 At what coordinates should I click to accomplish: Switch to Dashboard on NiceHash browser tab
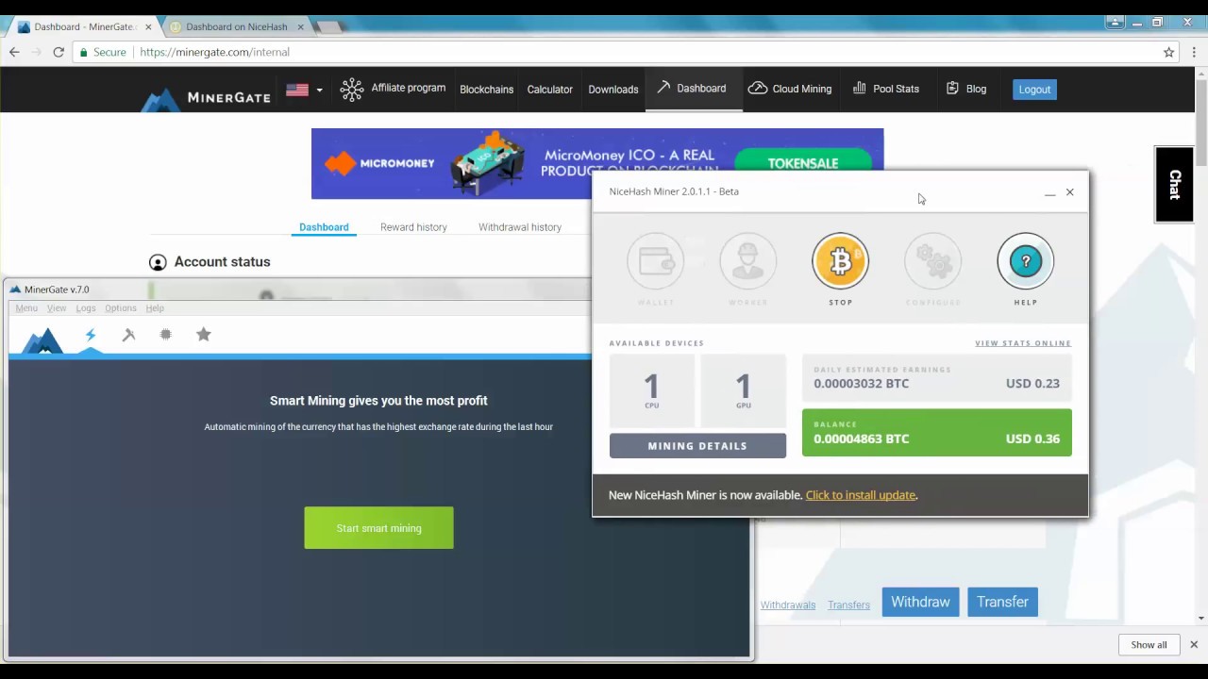click(236, 26)
